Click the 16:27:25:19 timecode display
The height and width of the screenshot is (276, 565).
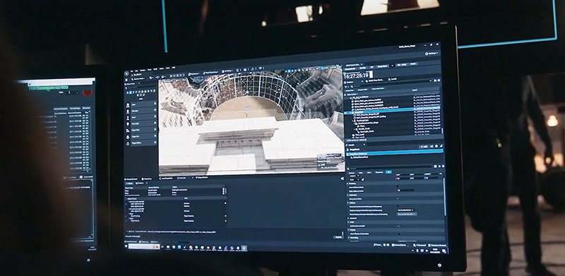[357, 76]
